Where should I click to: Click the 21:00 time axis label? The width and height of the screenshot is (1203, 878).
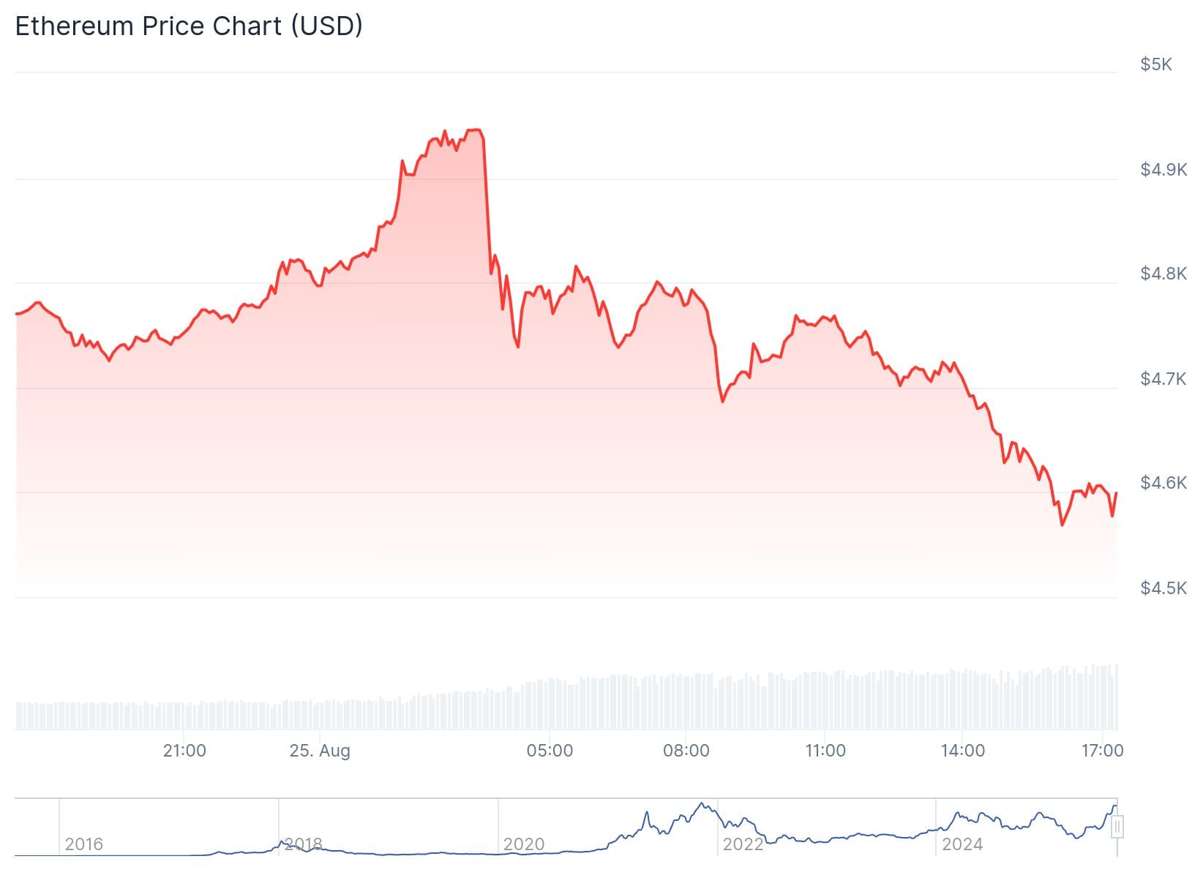point(184,751)
